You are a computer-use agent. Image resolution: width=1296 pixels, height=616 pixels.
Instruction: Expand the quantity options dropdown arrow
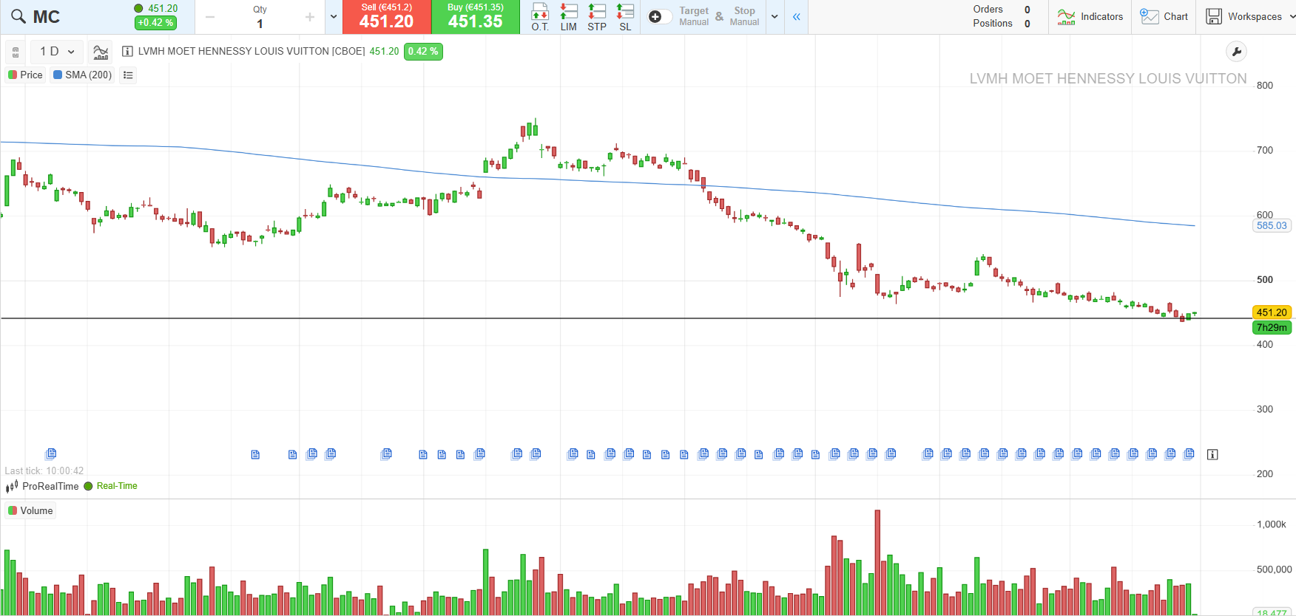tap(334, 17)
